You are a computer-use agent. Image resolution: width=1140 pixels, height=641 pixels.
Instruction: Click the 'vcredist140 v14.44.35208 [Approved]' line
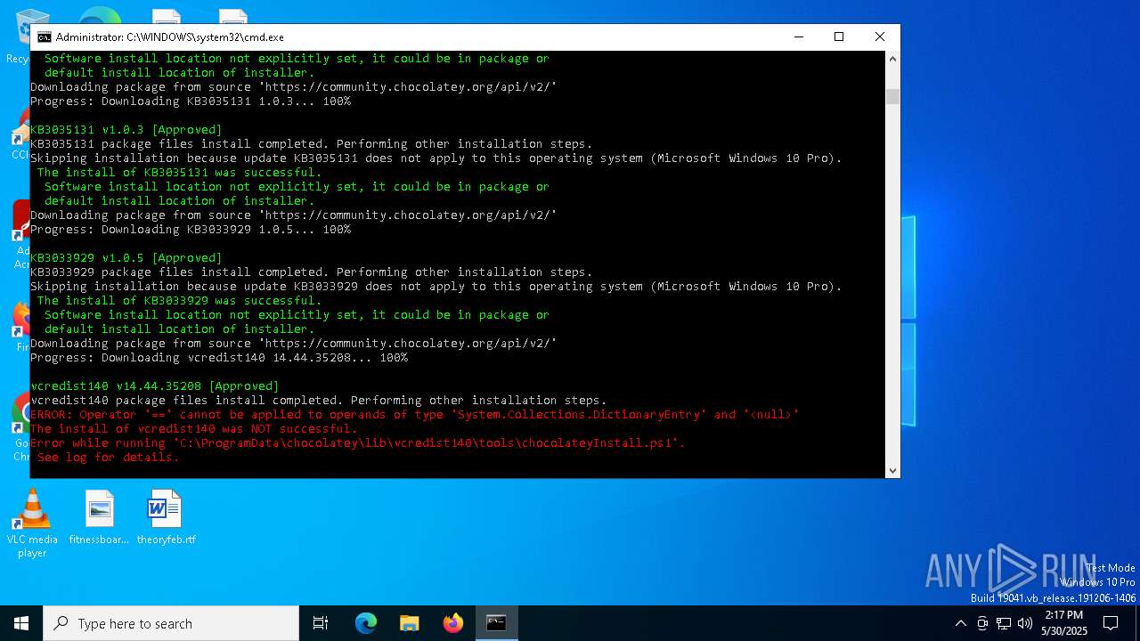coord(154,385)
